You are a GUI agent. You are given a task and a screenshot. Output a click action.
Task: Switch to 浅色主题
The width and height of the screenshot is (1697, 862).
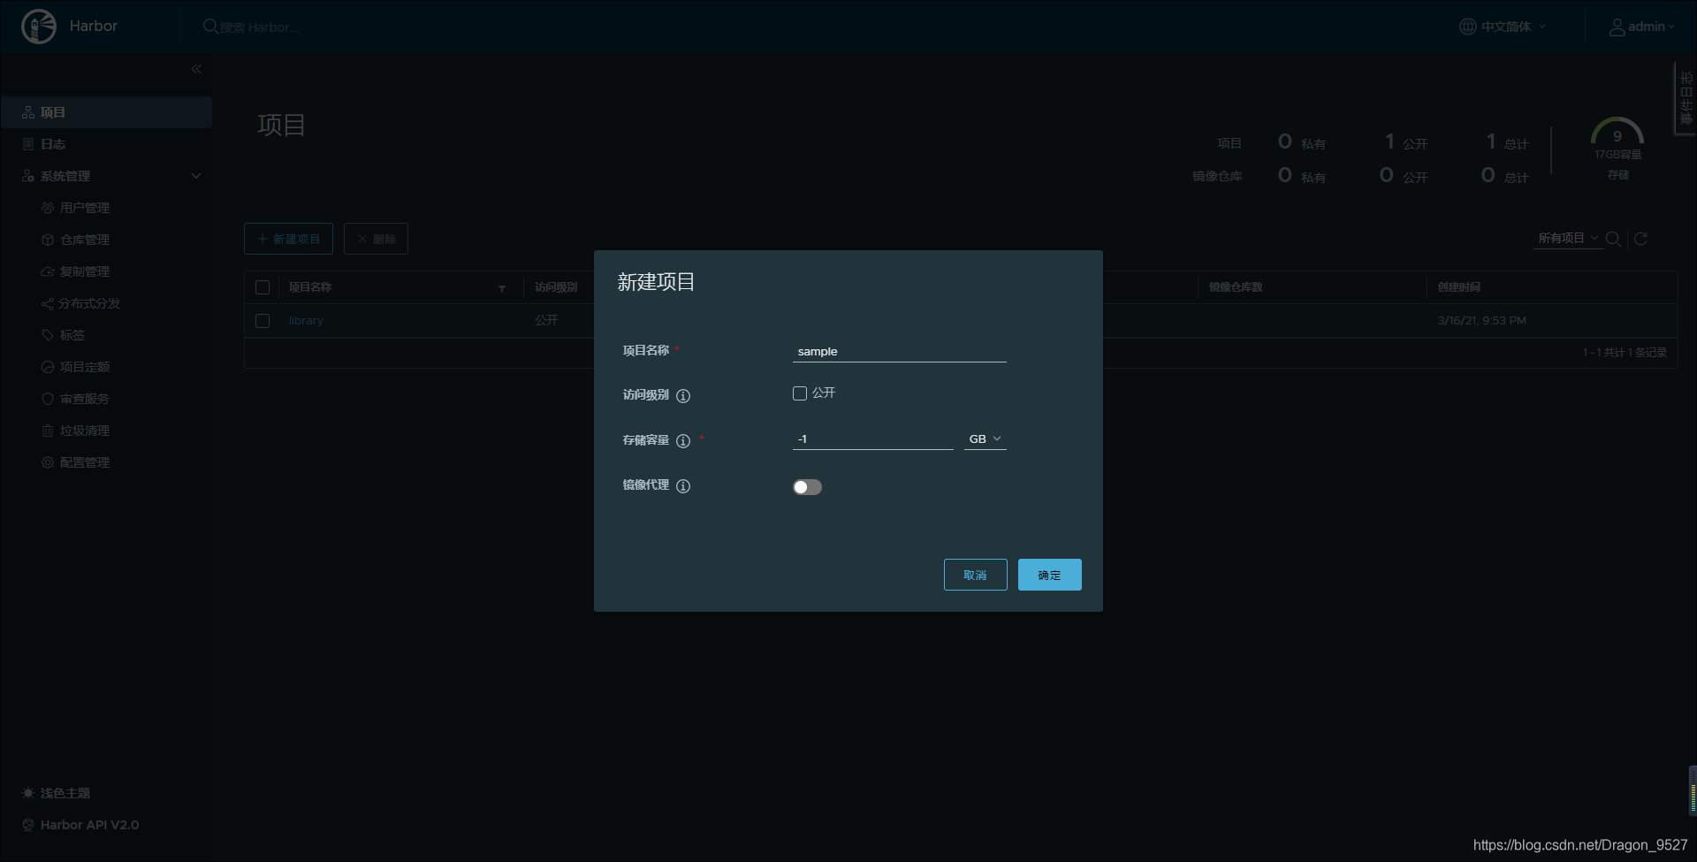[x=57, y=793]
